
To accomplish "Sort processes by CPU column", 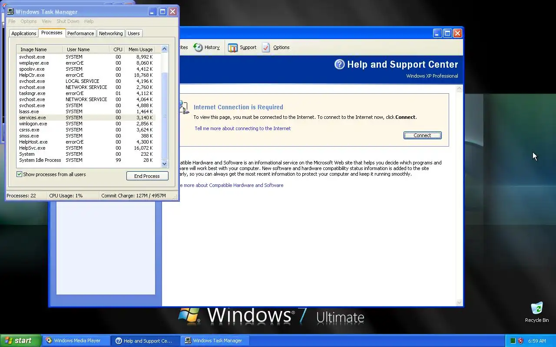I will coord(117,49).
